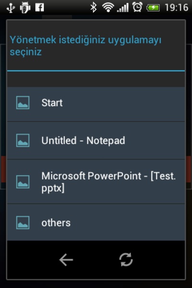This screenshot has height=288, width=192.
Task: Select Microsoft PowerPoint - [Test.pptx] entry
Action: tap(96, 181)
